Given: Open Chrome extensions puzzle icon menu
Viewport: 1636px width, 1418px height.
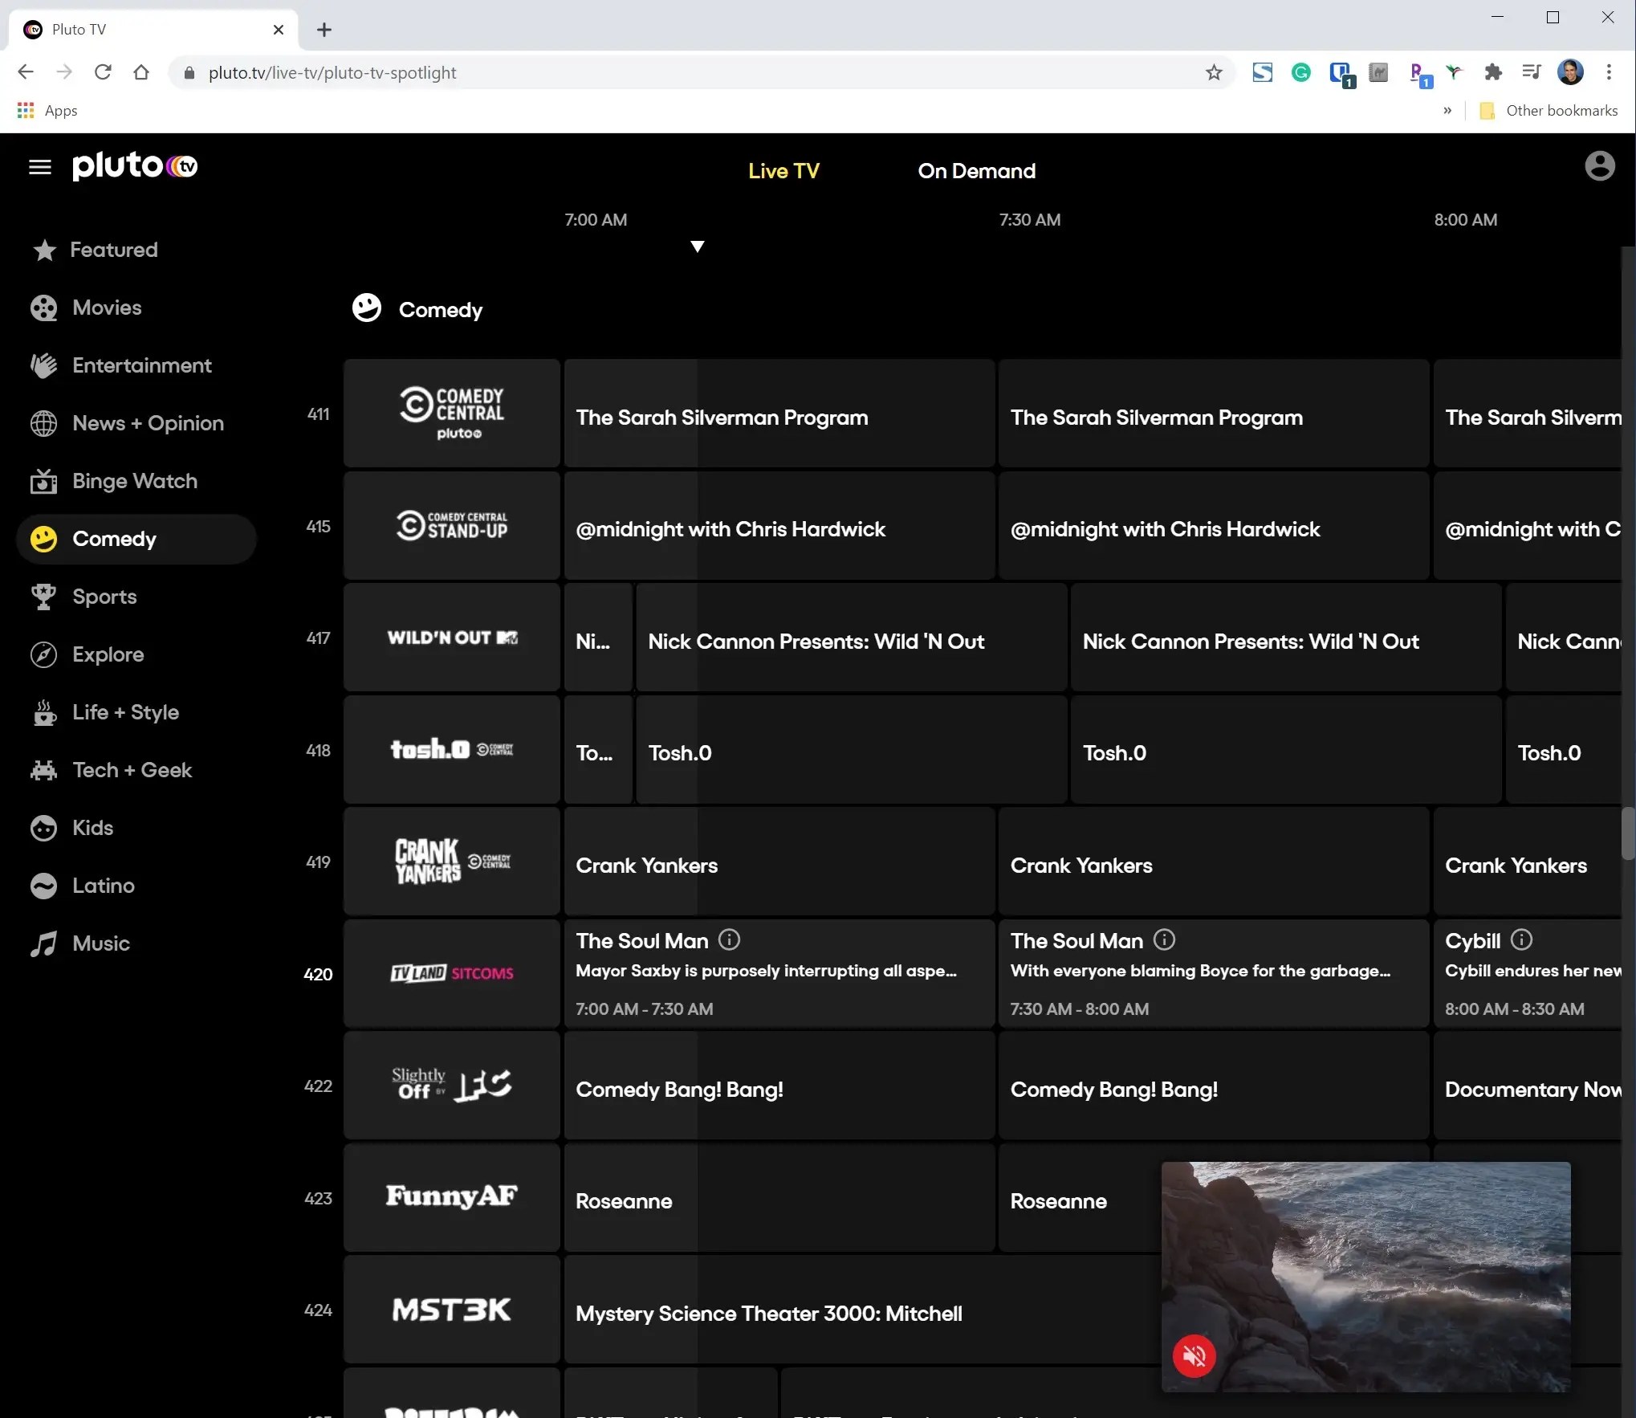Looking at the screenshot, I should pyautogui.click(x=1492, y=73).
